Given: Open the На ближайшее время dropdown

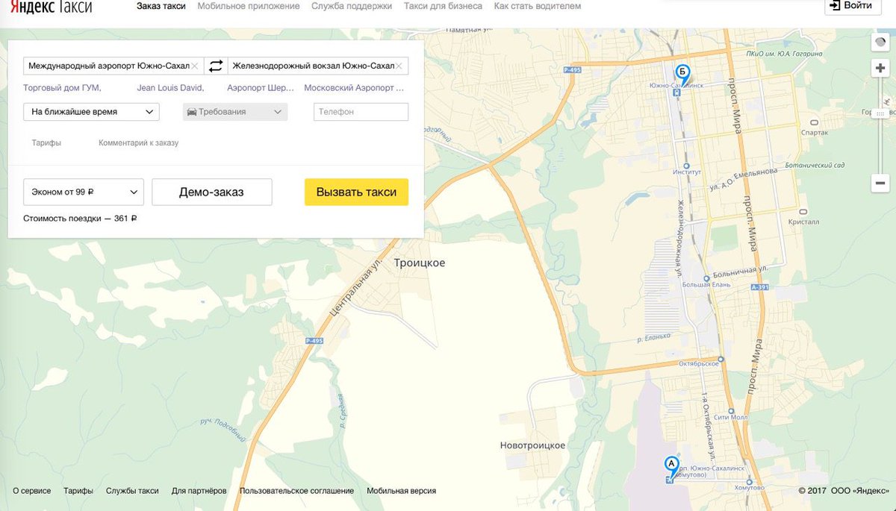Looking at the screenshot, I should (91, 112).
